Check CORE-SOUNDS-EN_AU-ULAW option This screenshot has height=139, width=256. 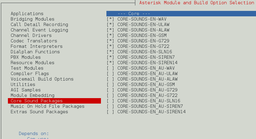(110, 74)
